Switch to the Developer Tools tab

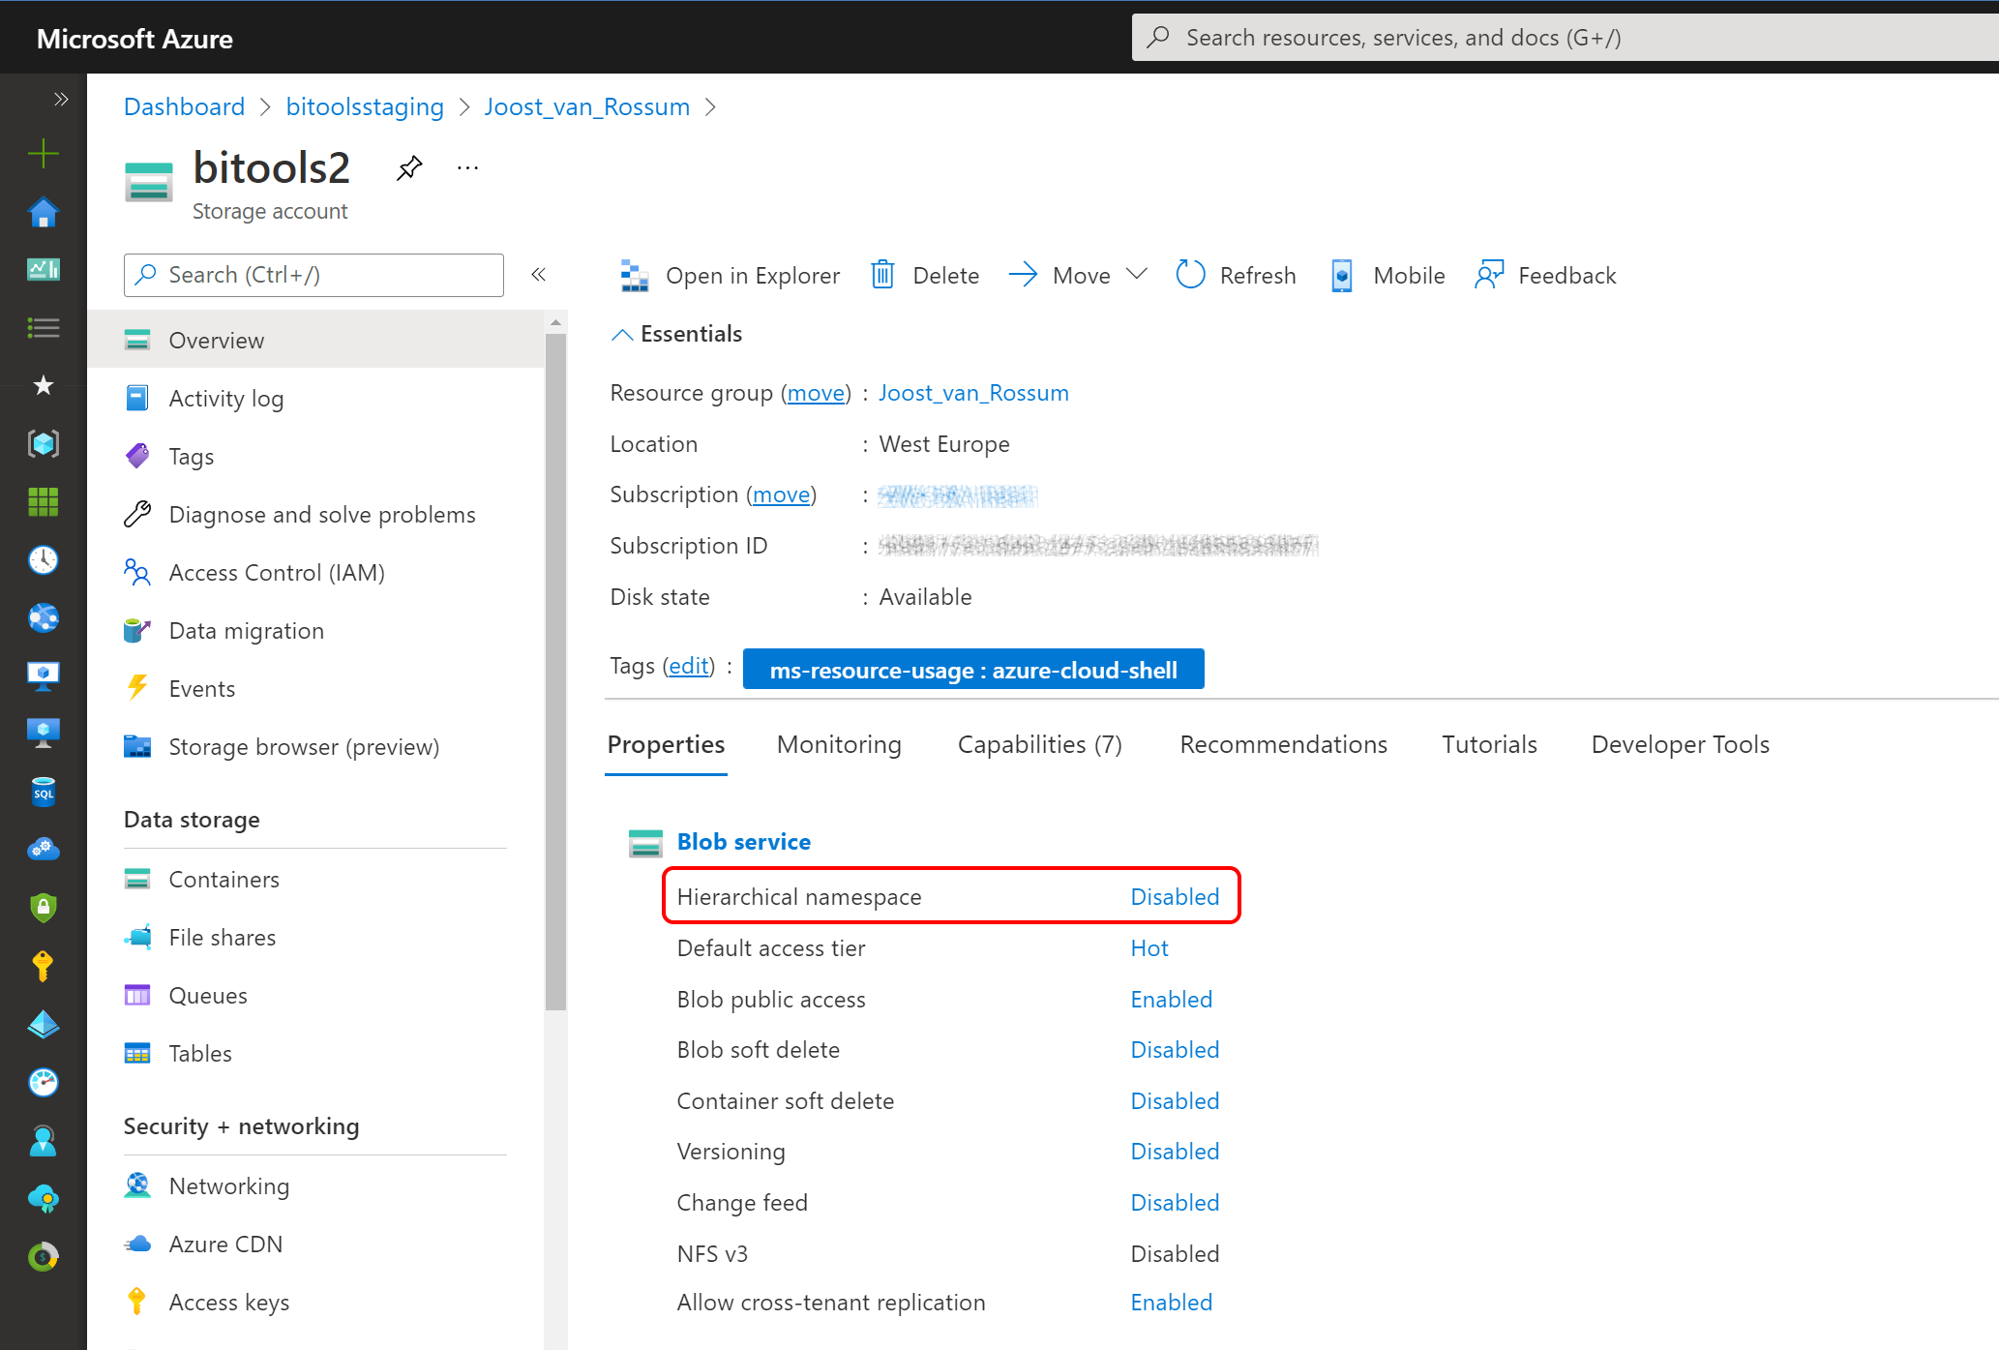1681,744
